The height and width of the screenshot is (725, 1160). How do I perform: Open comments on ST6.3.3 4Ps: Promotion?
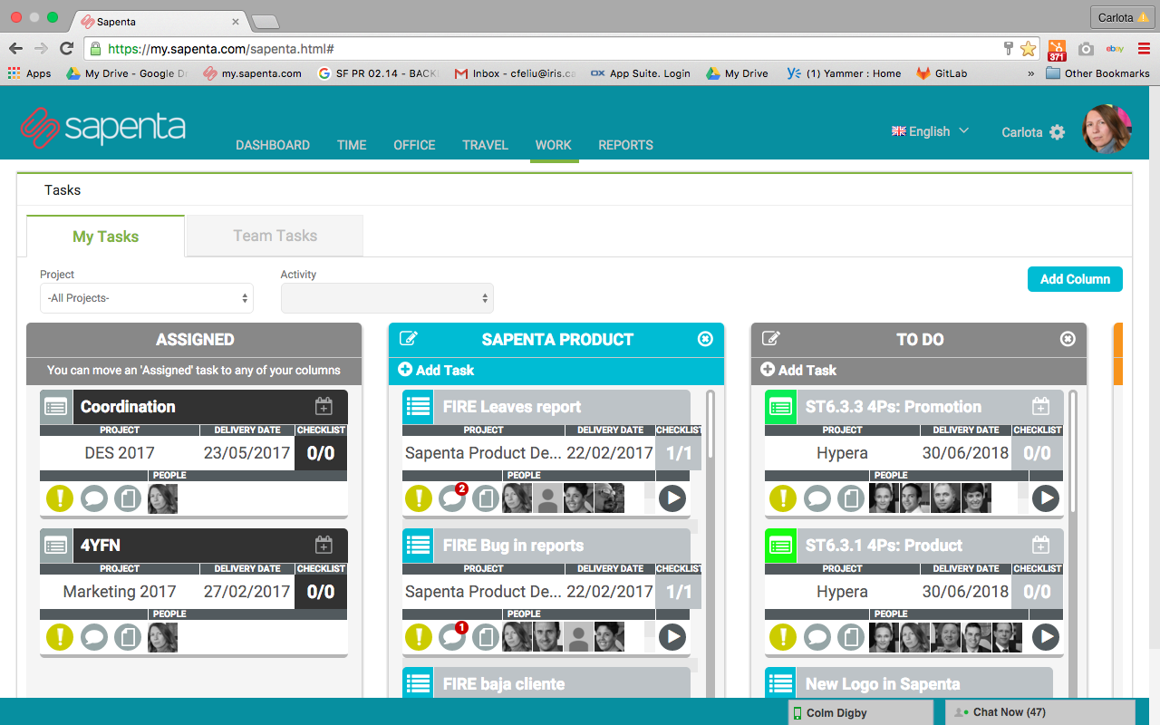(817, 498)
